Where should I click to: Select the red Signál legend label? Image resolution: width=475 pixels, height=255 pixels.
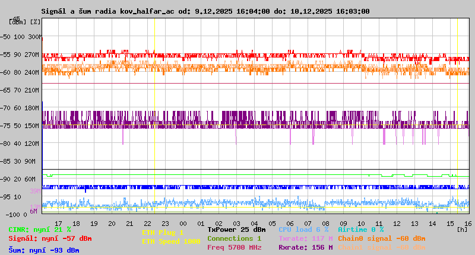50,238
